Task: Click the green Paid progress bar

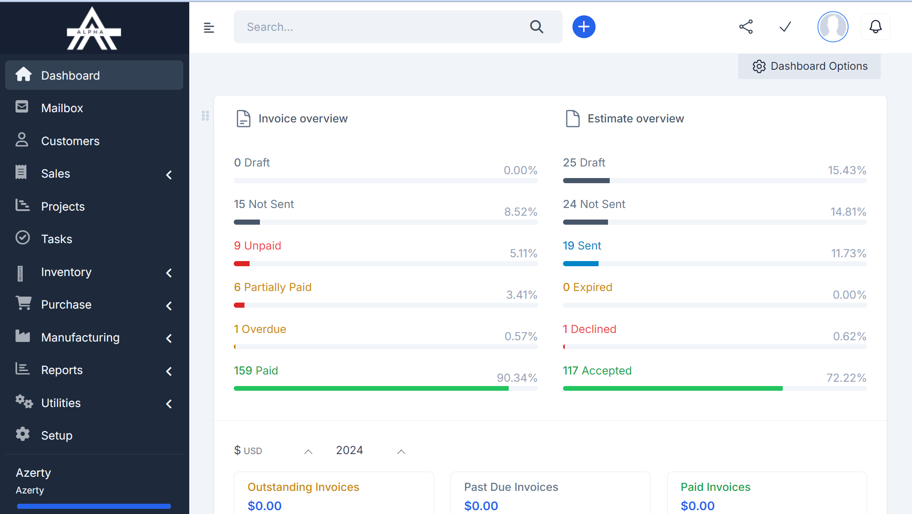Action: tap(371, 389)
